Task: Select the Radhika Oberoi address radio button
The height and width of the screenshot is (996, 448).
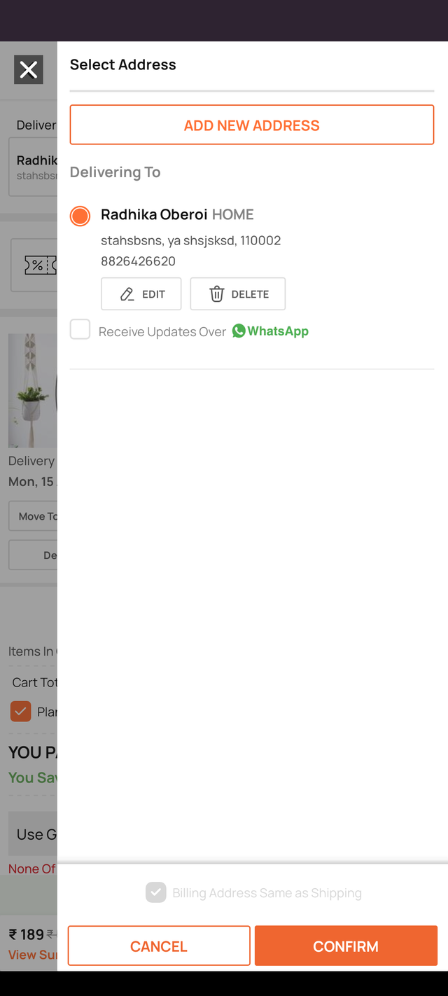Action: click(x=80, y=216)
